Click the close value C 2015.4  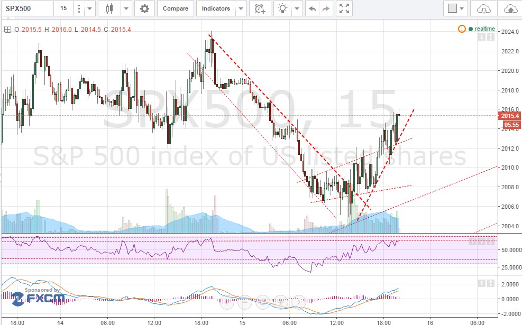117,29
